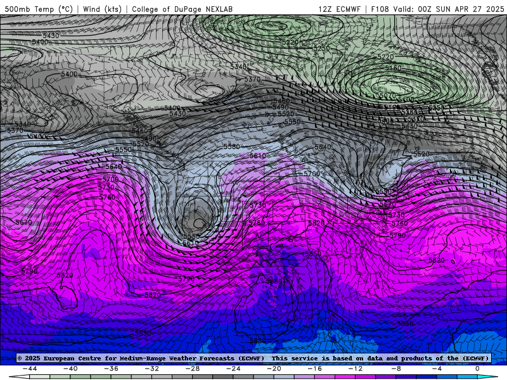Viewport: 507px width, 380px height.
Task: Click the "5580" height contour label
Action: (231, 146)
